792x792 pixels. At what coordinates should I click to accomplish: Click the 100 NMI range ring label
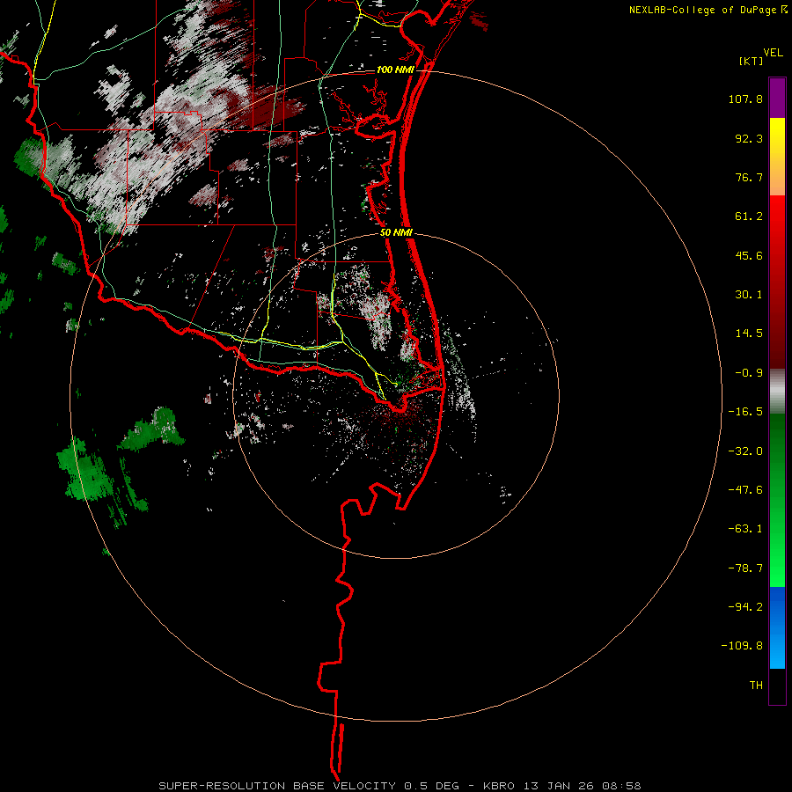coord(395,70)
